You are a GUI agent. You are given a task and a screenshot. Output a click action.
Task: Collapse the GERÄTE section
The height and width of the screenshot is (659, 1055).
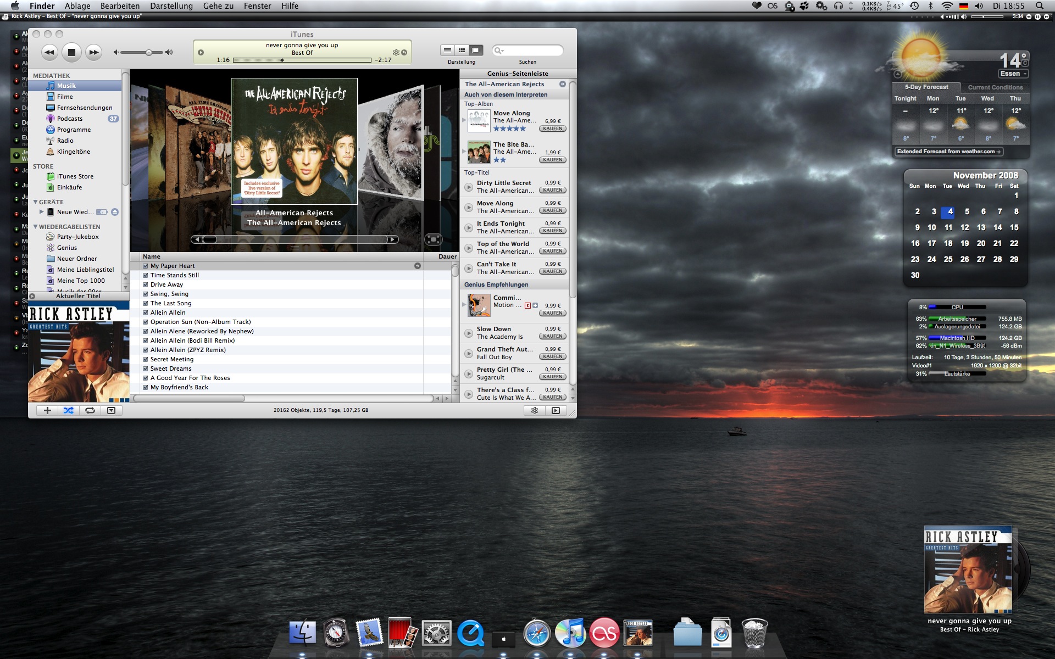click(x=35, y=202)
